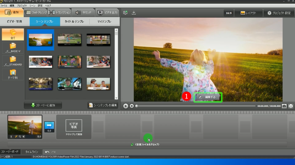Click the snapshot camera icon in preview
This screenshot has height=165, width=295.
pos(284,106)
